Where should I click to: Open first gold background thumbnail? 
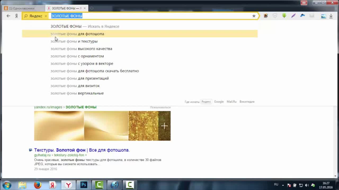click(x=59, y=126)
